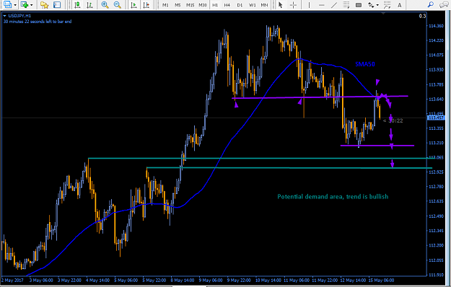451x287 pixels.
Task: Click the '9 May 22:00' time axis label
Action: tap(239, 280)
